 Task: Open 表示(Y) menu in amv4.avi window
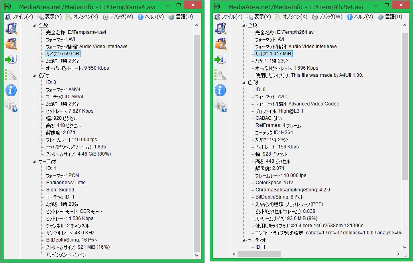49,17
